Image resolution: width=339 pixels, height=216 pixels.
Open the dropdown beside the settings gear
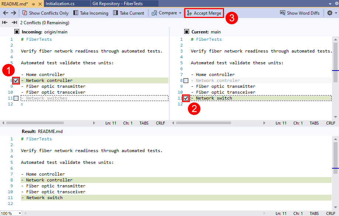pos(335,12)
